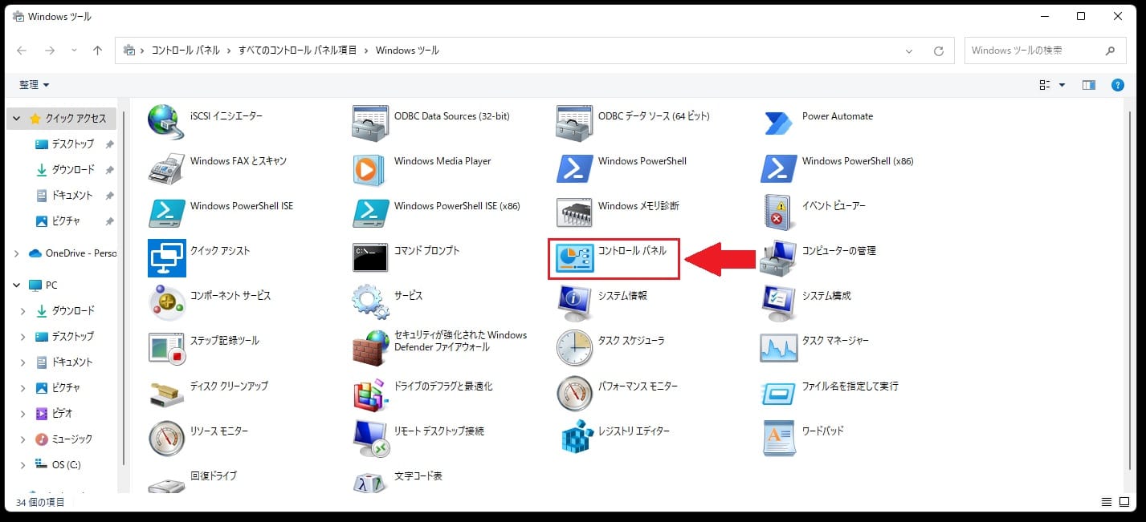Go back with the Back arrow

coord(22,51)
